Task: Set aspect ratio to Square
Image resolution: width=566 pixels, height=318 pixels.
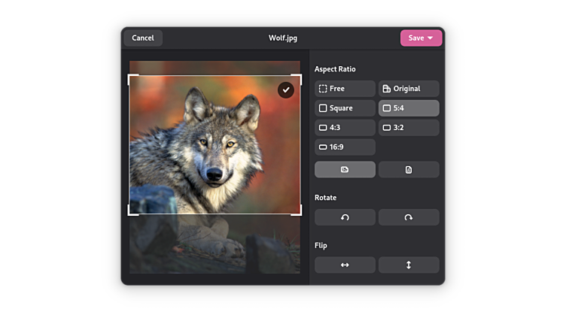Action: [x=345, y=108]
